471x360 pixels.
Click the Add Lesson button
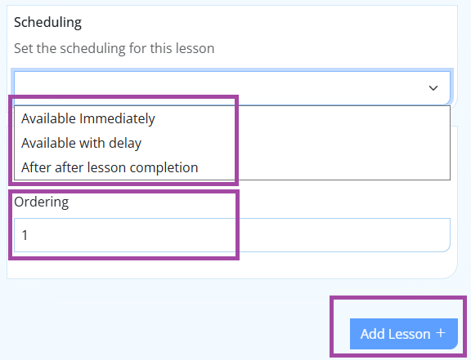click(404, 334)
